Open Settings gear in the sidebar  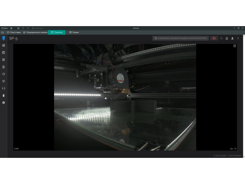click(4, 103)
